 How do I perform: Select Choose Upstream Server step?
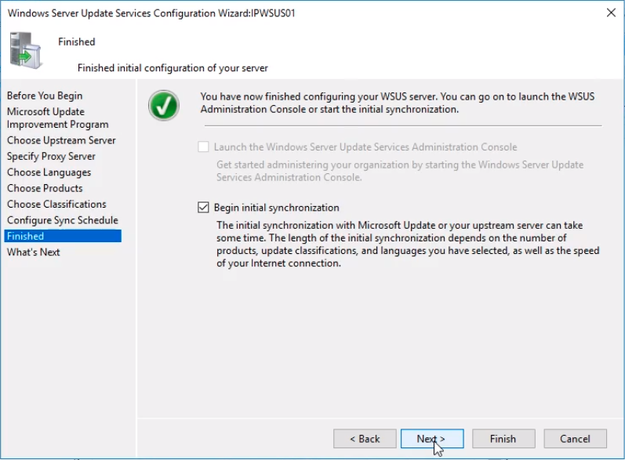point(61,140)
